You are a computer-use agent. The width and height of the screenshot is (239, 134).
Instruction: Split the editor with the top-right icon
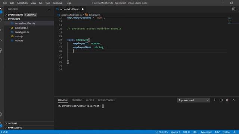tap(233, 9)
